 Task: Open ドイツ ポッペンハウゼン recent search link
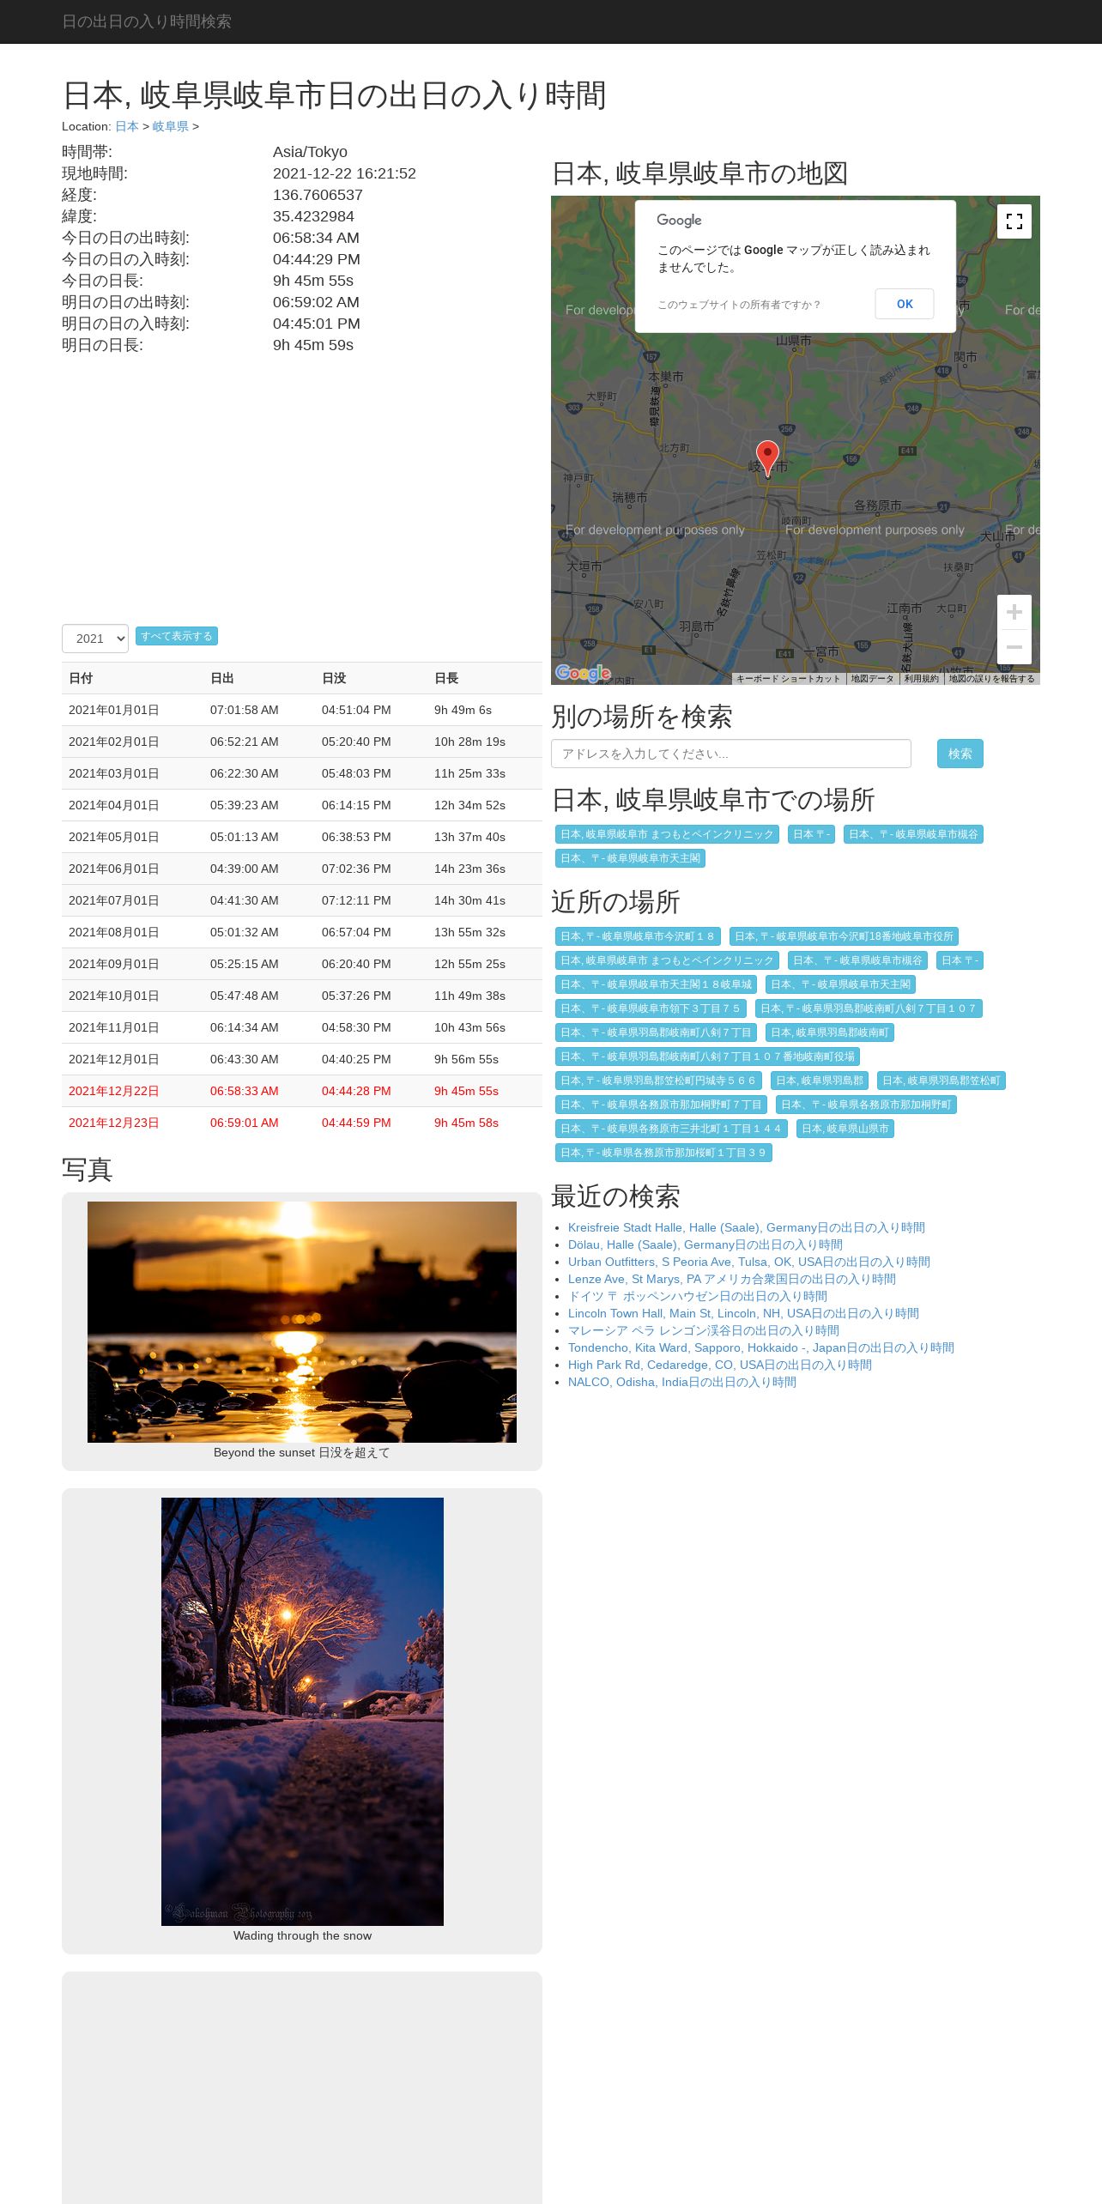point(698,1296)
